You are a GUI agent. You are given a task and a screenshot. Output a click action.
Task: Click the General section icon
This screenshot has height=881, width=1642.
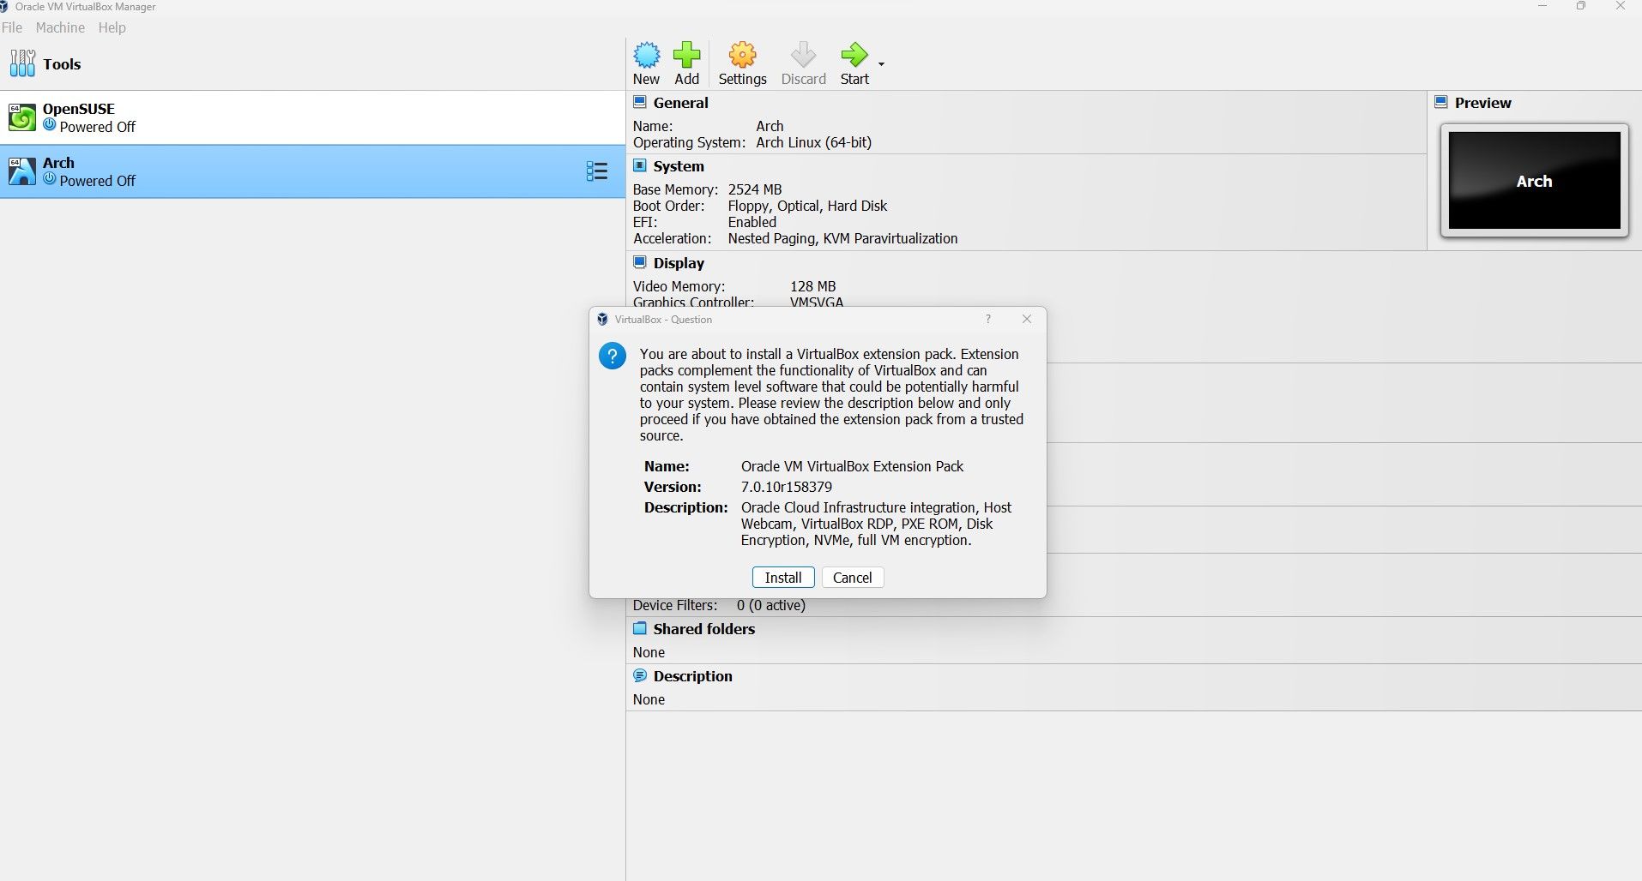641,101
